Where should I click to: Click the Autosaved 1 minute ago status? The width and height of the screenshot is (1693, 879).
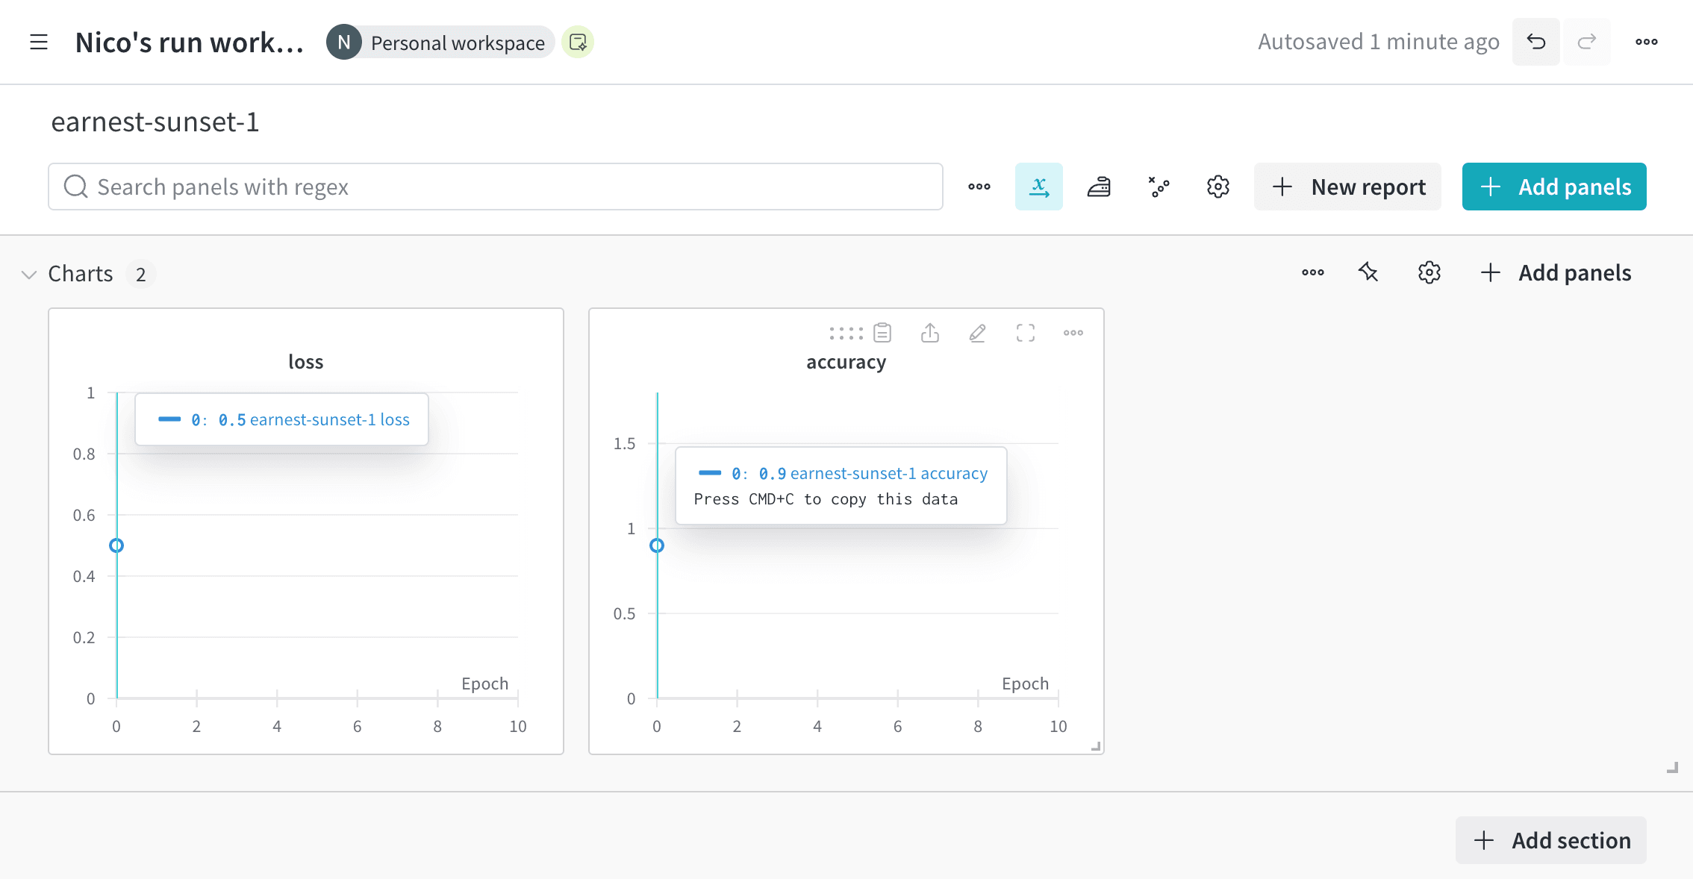pyautogui.click(x=1379, y=42)
